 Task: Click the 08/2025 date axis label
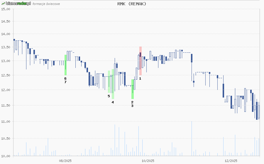(x=65, y=160)
